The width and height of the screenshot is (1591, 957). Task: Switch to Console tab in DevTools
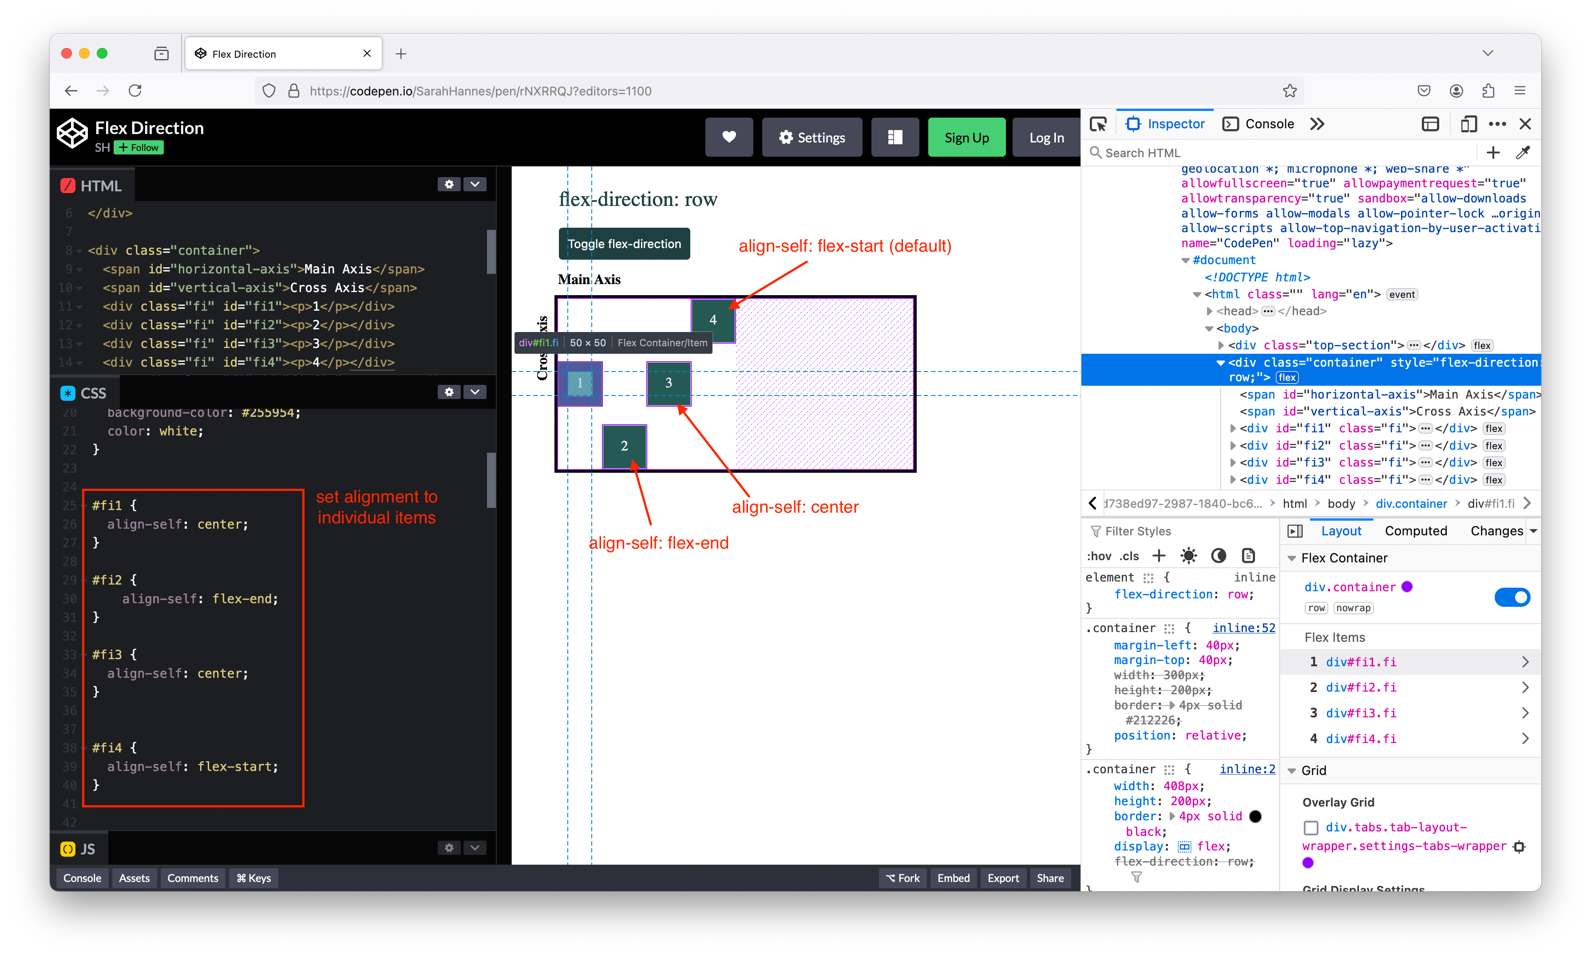click(1258, 124)
